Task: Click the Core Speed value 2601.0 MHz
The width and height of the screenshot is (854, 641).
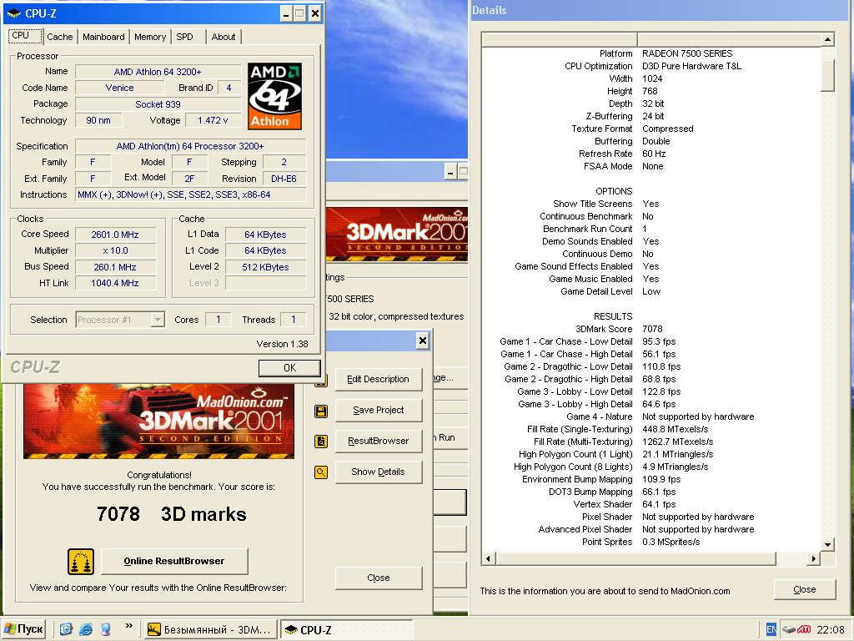Action: click(115, 235)
